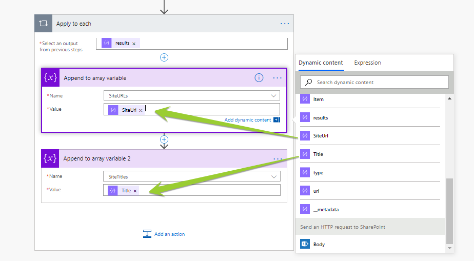Viewport: 474px width, 261px height.
Task: Click info icon on Append to array variable
Action: pyautogui.click(x=259, y=78)
